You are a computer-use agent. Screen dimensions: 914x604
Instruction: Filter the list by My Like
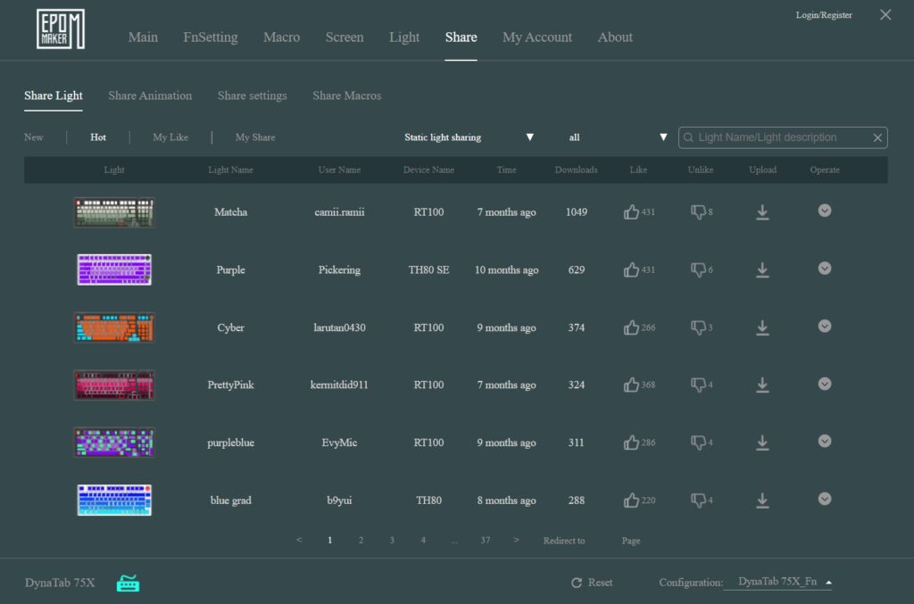coord(170,137)
